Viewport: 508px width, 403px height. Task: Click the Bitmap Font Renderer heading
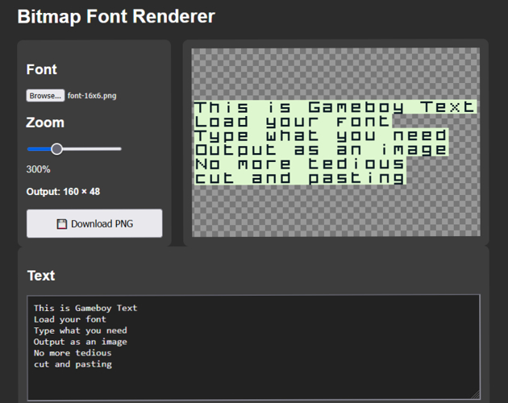click(x=116, y=16)
